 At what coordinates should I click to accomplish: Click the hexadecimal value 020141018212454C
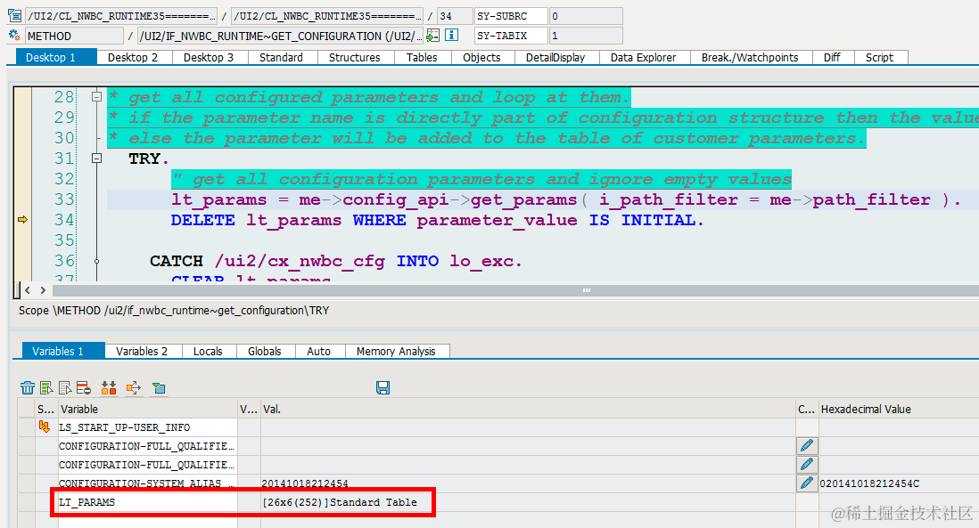[869, 483]
